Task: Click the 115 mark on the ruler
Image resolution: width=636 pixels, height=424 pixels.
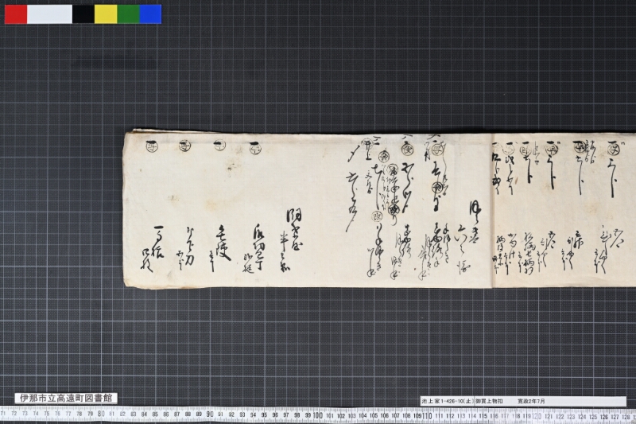Action: tap(483, 416)
